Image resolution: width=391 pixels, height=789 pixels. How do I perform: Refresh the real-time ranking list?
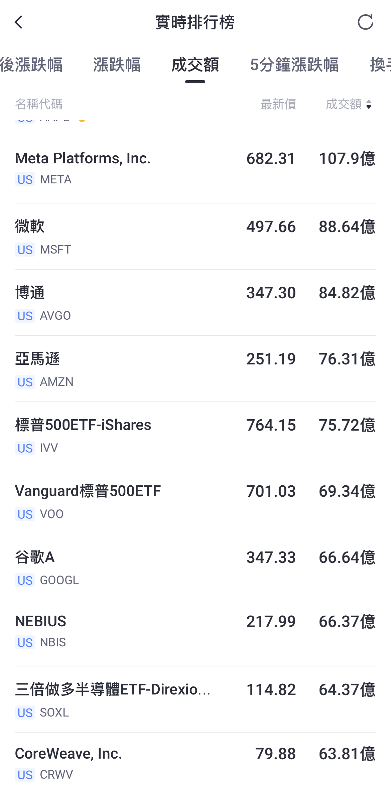pyautogui.click(x=365, y=22)
